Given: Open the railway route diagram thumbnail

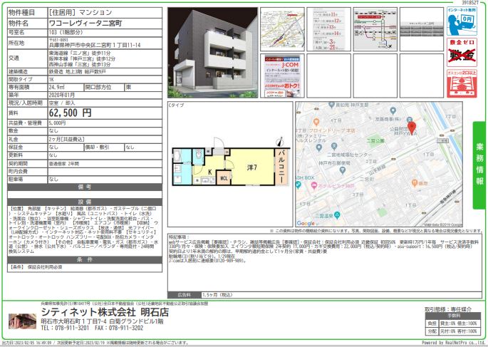Looking at the screenshot, I should coord(375,29).
